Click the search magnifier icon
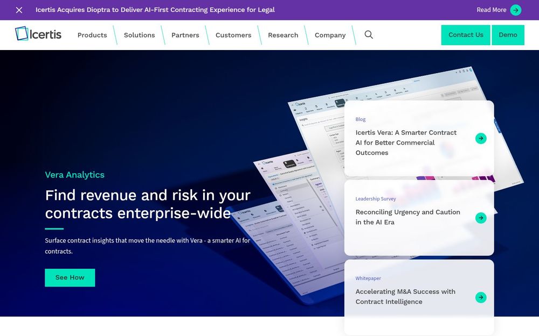Viewport: 539px width, 336px height. tap(369, 34)
